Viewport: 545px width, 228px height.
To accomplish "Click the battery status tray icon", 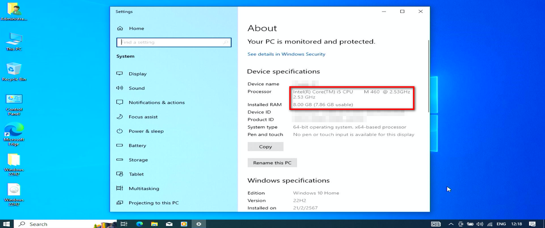I will click(x=470, y=224).
